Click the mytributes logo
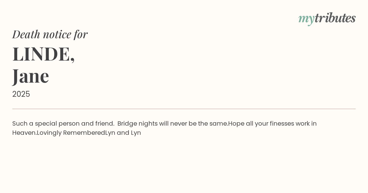Viewport: 368px width, 193px height. pyautogui.click(x=327, y=18)
